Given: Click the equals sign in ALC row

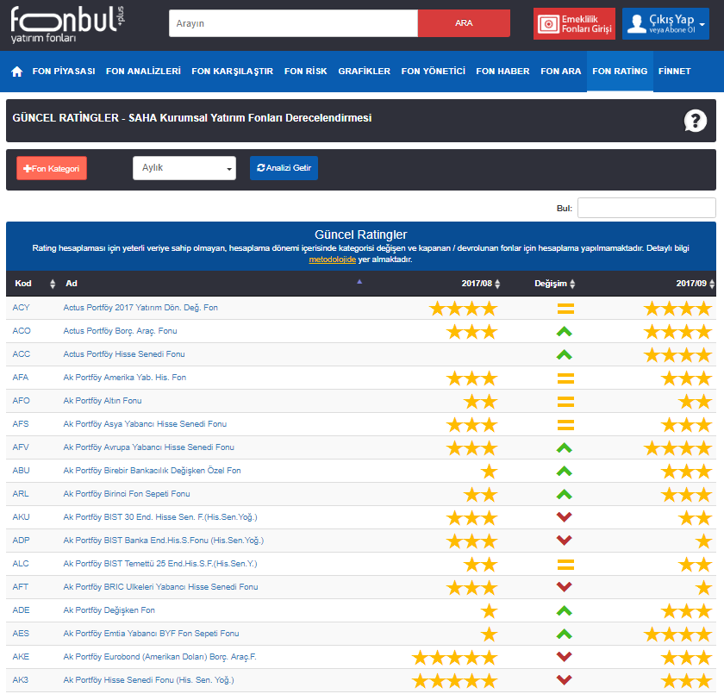Looking at the screenshot, I should point(565,565).
